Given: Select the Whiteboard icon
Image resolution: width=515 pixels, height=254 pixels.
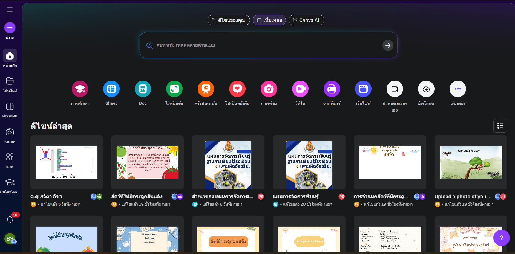Looking at the screenshot, I should pos(174,89).
